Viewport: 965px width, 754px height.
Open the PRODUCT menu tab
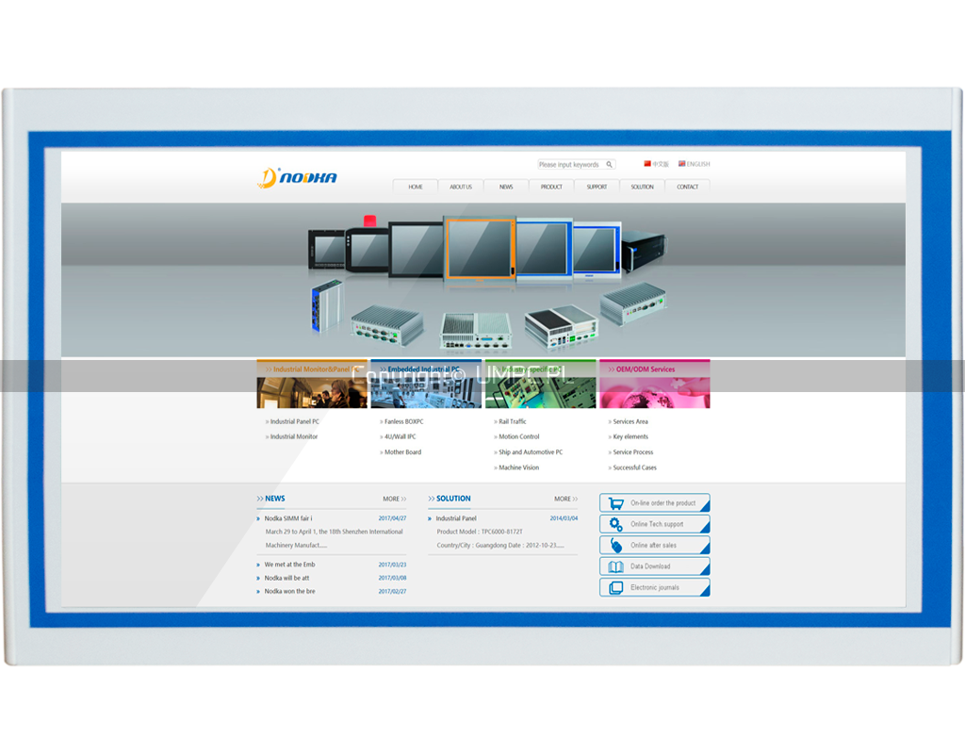551,187
